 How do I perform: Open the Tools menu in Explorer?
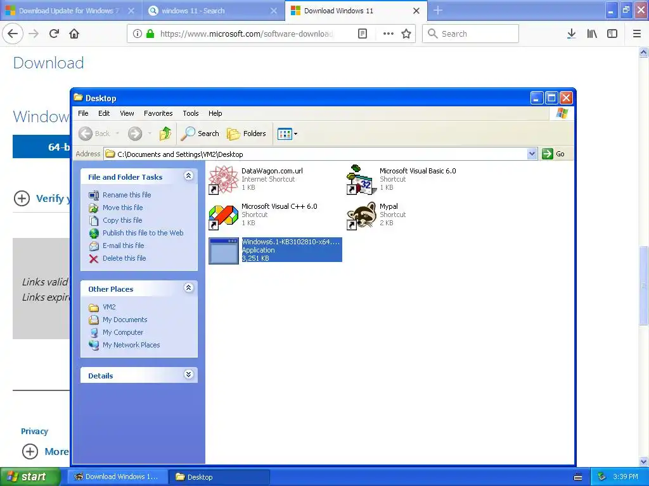pyautogui.click(x=191, y=113)
